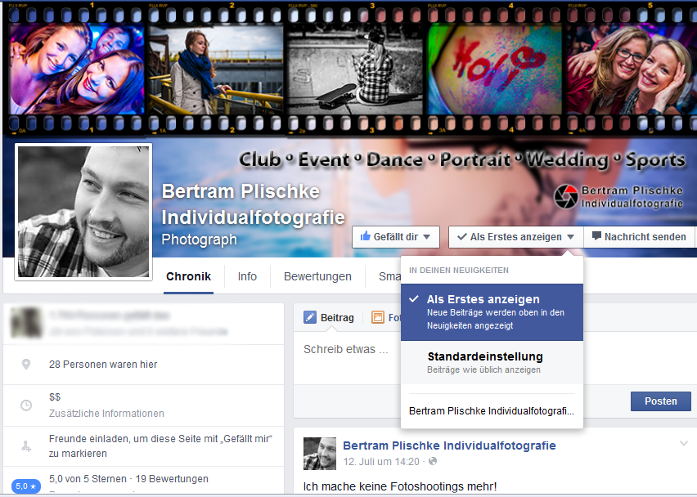Open the black-and-white skateboard photo
The width and height of the screenshot is (697, 497).
pos(355,69)
